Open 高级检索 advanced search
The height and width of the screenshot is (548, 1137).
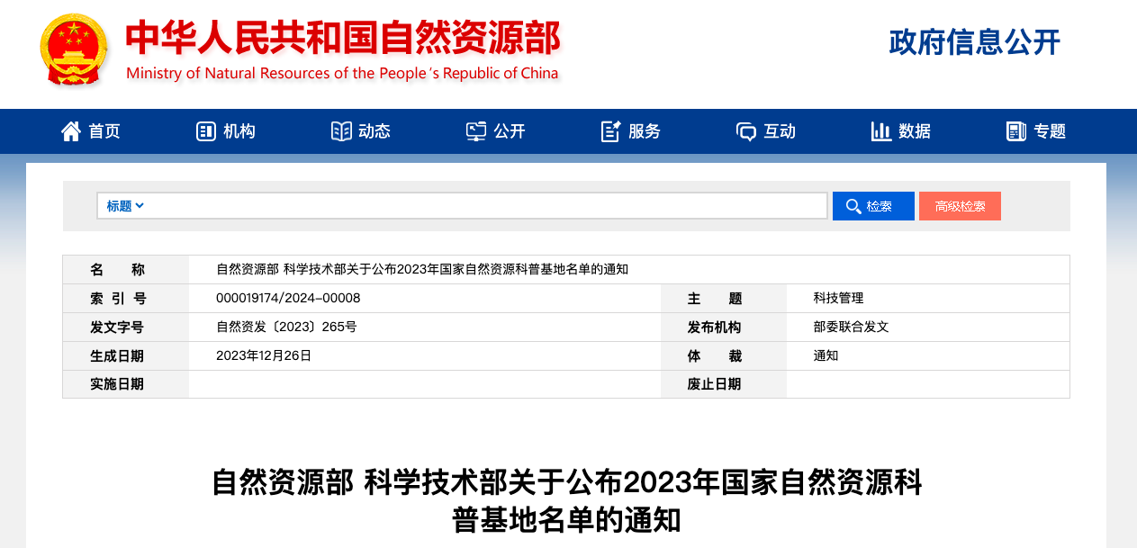[x=960, y=206]
